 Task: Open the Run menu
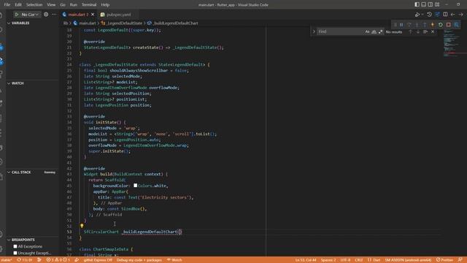[73, 5]
